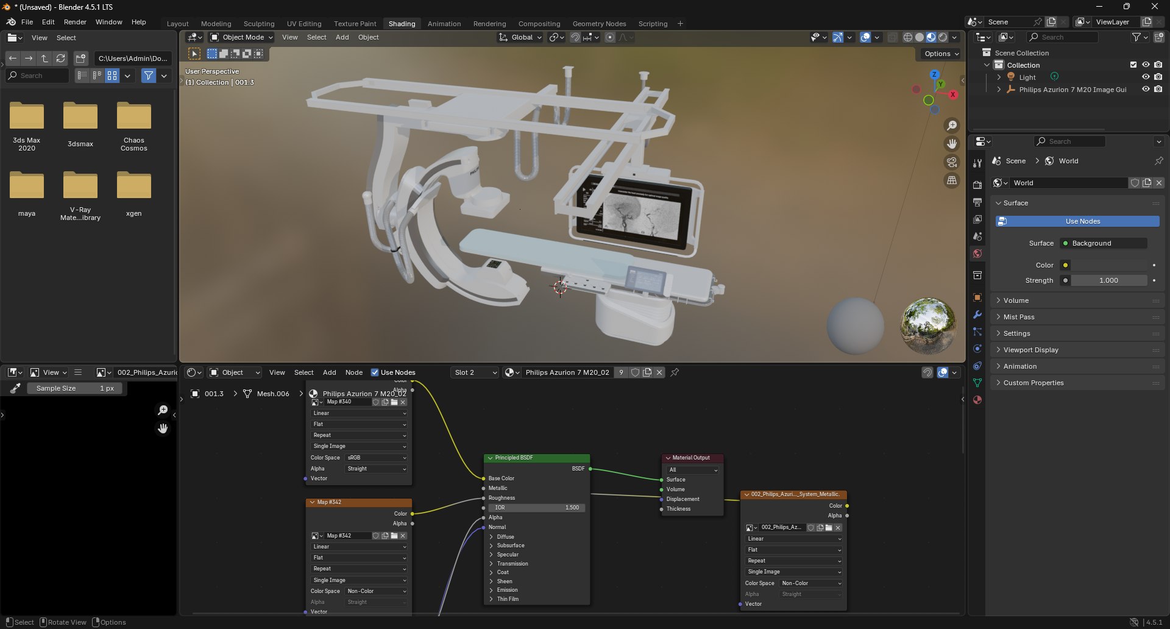Switch to the Compositing workspace tab

(x=539, y=24)
